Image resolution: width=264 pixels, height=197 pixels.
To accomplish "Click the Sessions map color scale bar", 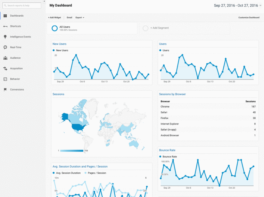I will click(72, 151).
